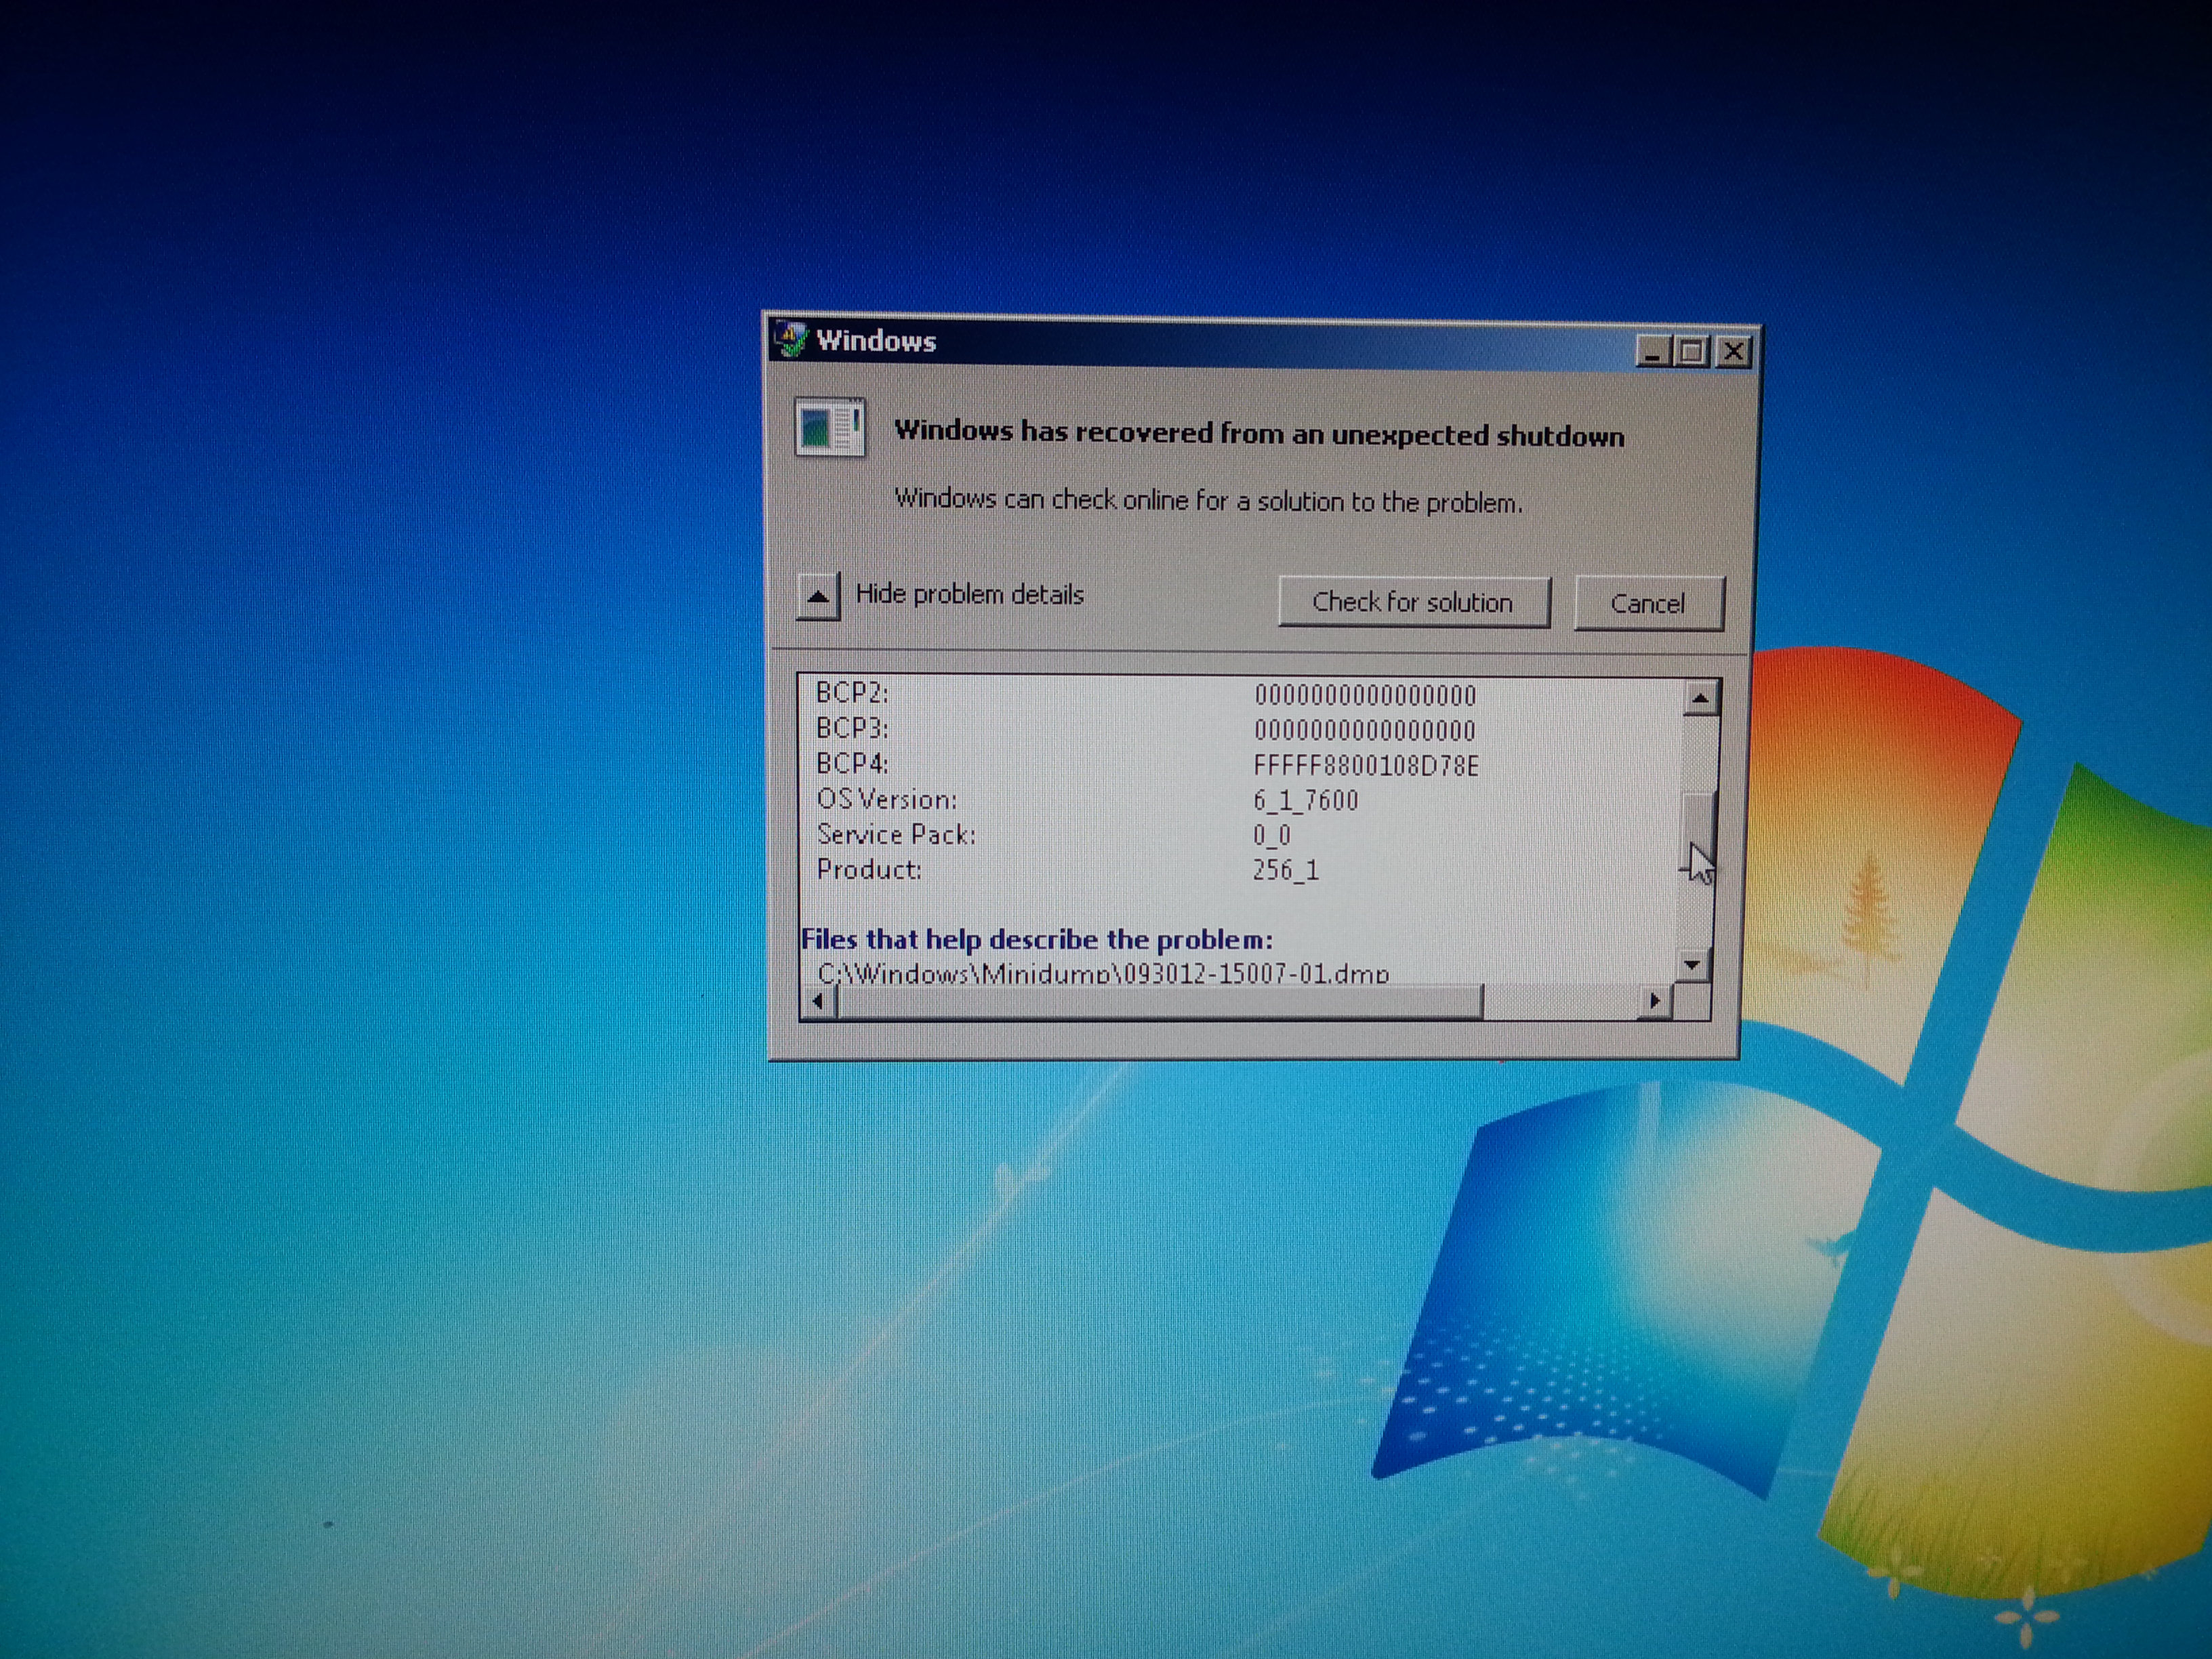
Task: Click the Product value 256_1
Action: (x=1285, y=870)
